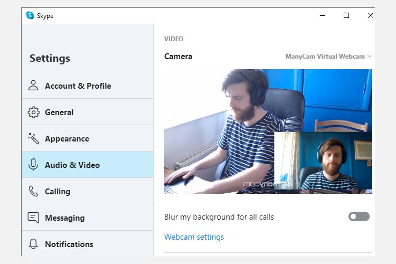Click the magic wand Appearance icon
Screen dimensions: 396x264
click(34, 138)
